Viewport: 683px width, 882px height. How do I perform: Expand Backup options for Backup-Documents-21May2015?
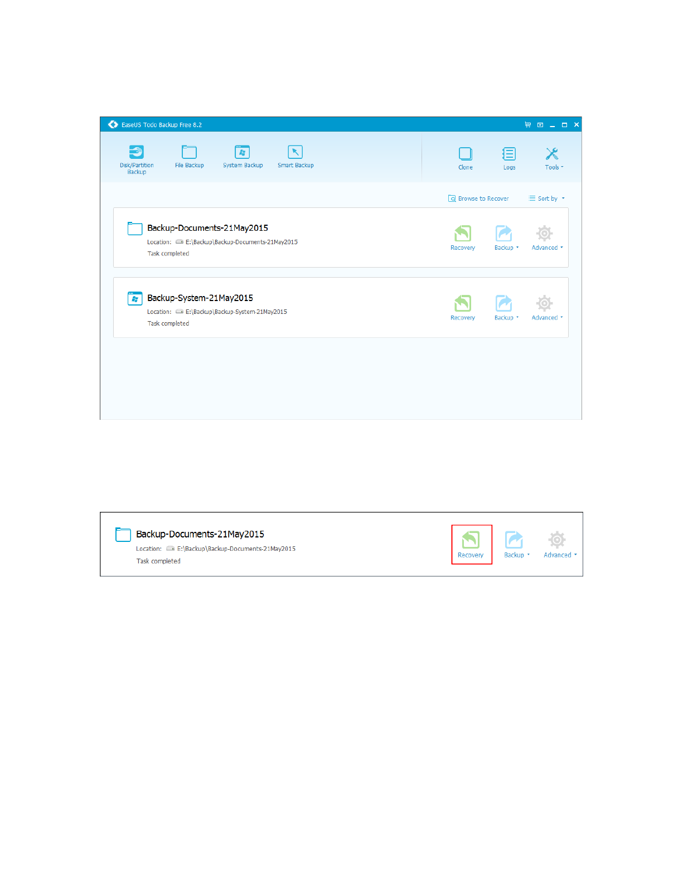pos(506,238)
